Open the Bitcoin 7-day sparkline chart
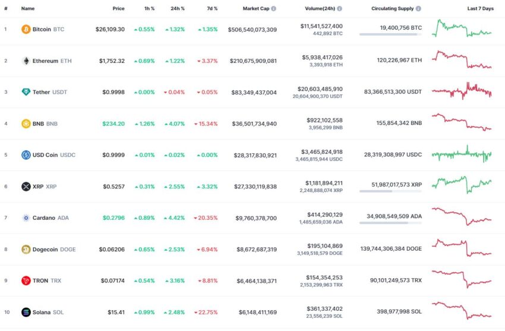 point(462,29)
